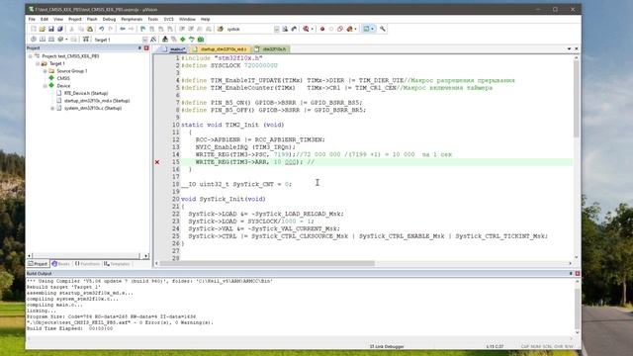
Task: Select CMSIS item in project tree
Action: pos(63,78)
